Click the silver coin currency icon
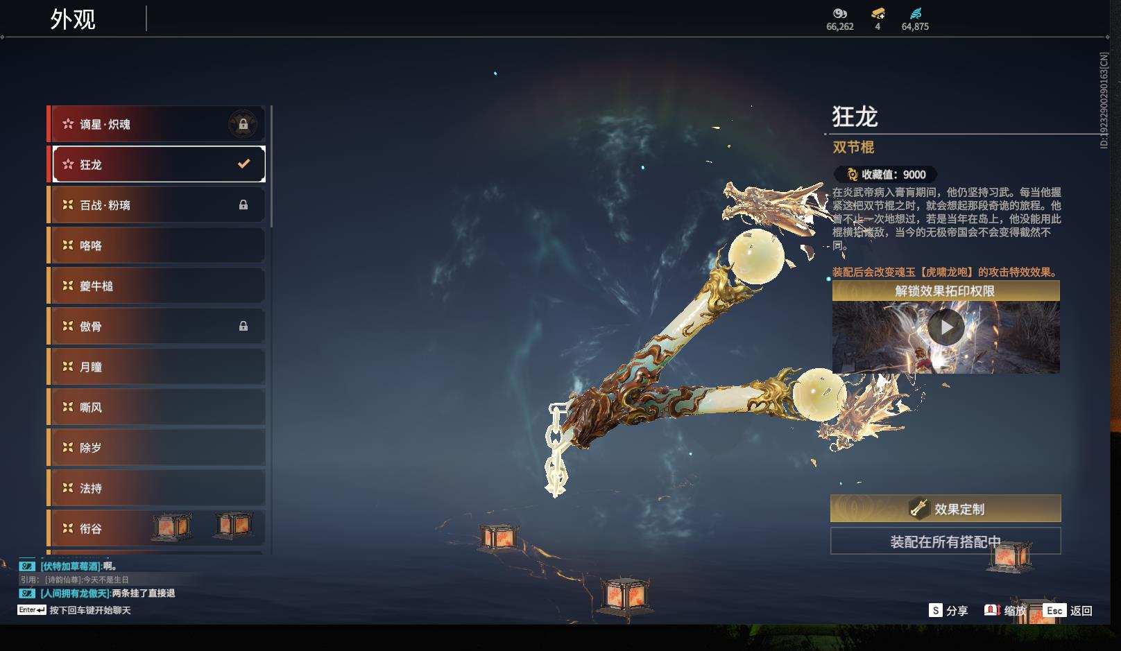1121x651 pixels. click(x=839, y=13)
